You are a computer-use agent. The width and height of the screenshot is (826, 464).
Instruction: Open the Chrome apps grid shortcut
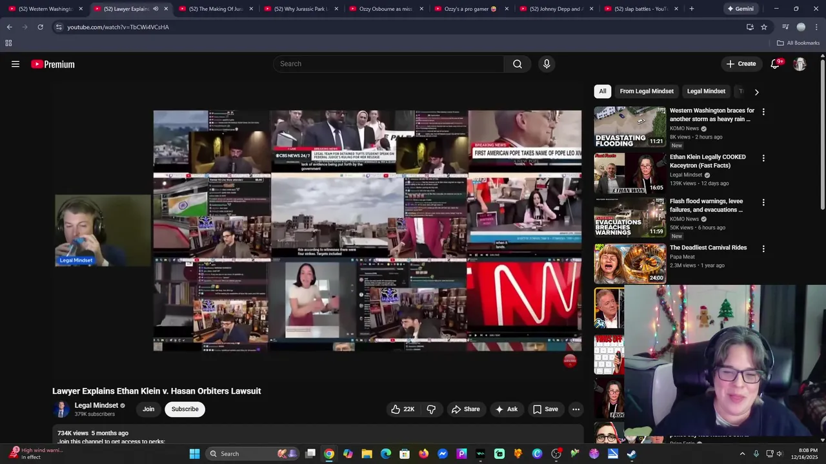click(8, 43)
